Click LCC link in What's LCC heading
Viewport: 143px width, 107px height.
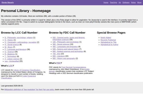(11, 66)
